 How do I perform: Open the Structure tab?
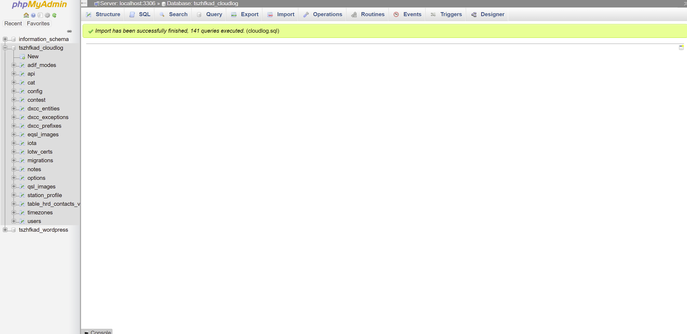(x=103, y=14)
